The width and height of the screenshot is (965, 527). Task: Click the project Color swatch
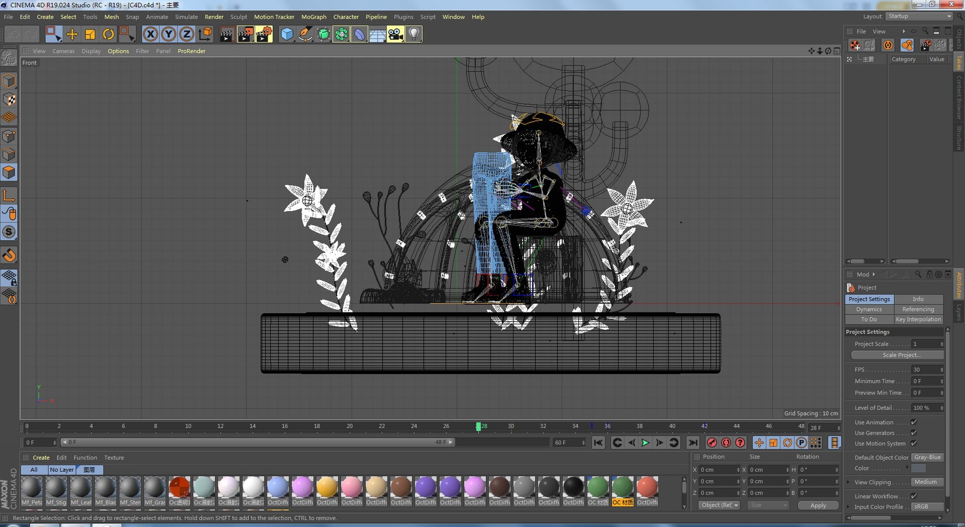click(x=918, y=468)
